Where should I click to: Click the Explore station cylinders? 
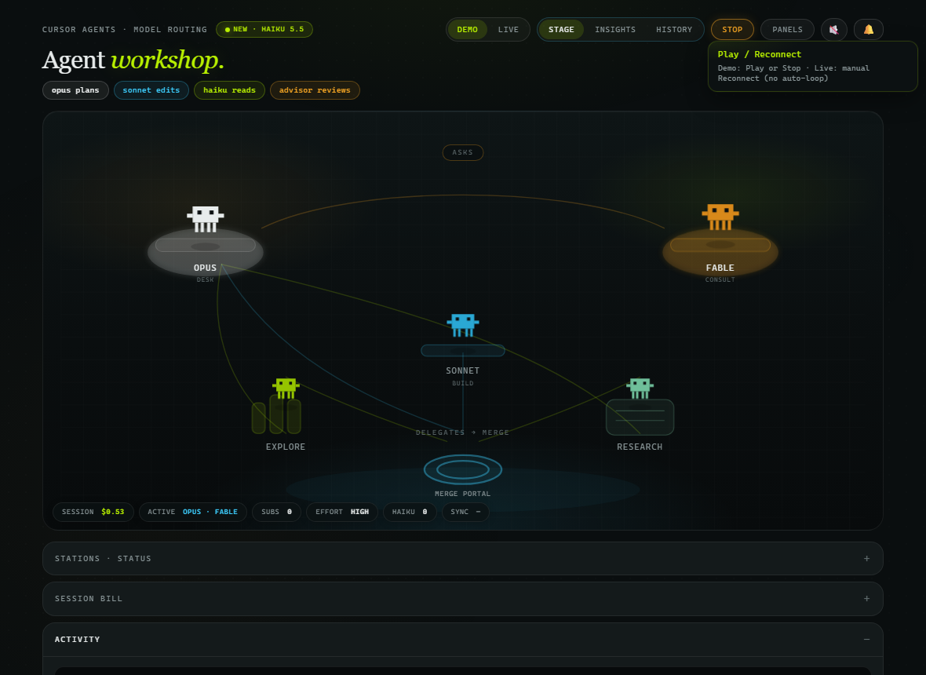coord(276,414)
